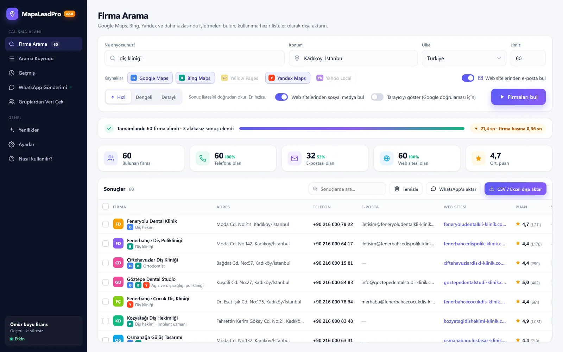Click the WhatsApp'a aktar button
563x352 pixels.
tap(454, 189)
